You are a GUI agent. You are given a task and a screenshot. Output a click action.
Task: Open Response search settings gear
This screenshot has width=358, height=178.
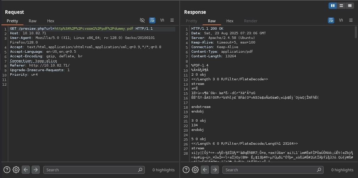[195, 170]
